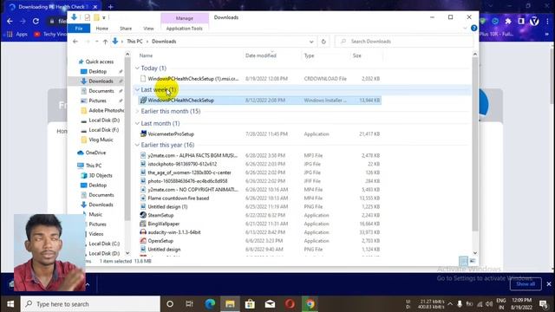Open the address bar history dropdown

pos(311,42)
